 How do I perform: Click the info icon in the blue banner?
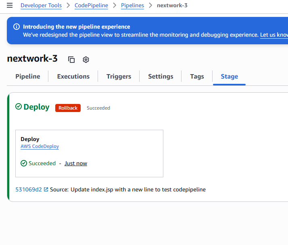17,27
